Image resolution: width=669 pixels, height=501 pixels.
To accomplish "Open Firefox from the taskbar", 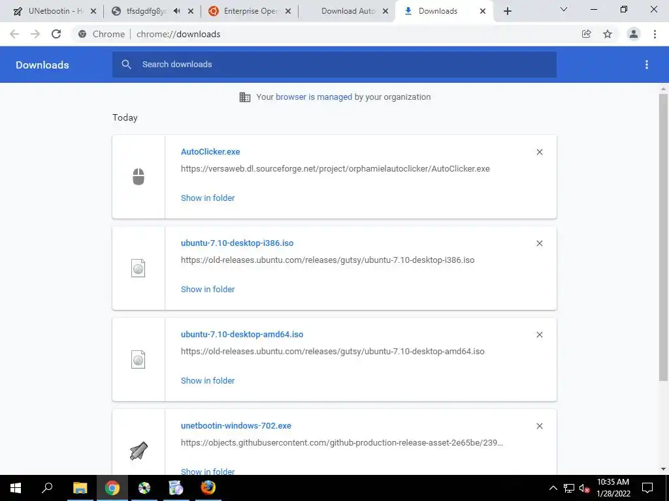I will pyautogui.click(x=208, y=488).
